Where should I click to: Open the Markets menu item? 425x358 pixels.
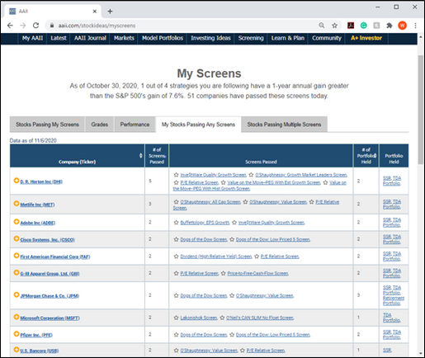pos(124,38)
